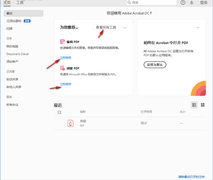Open 由他人共享 in the sidebar

click(x=14, y=87)
